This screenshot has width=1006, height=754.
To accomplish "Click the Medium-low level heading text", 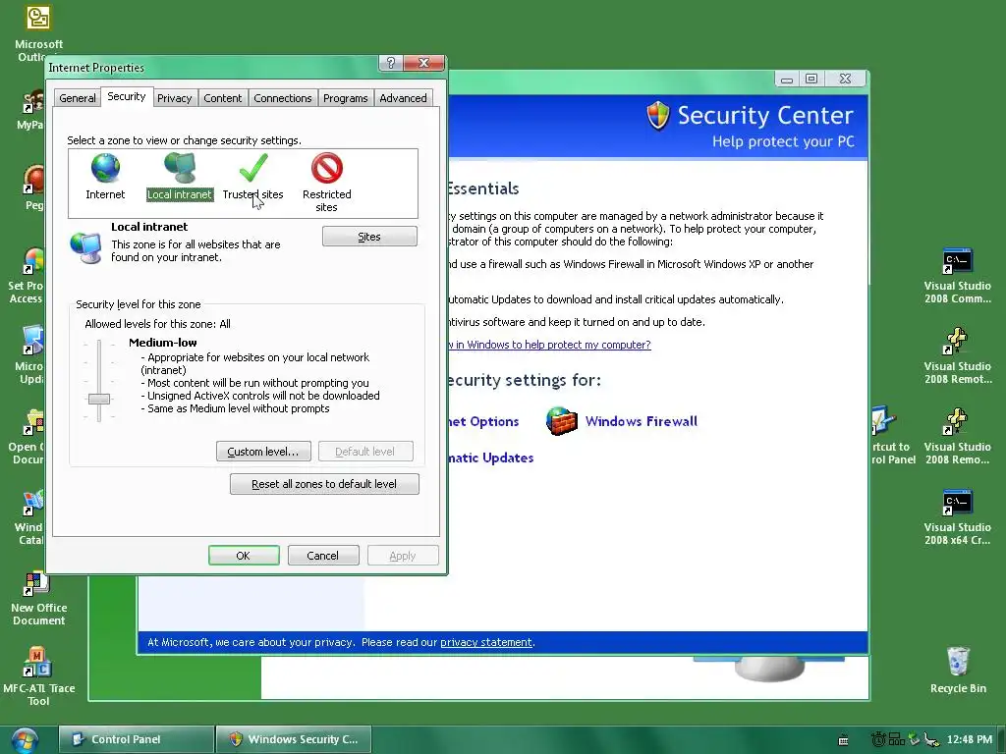I will [163, 343].
